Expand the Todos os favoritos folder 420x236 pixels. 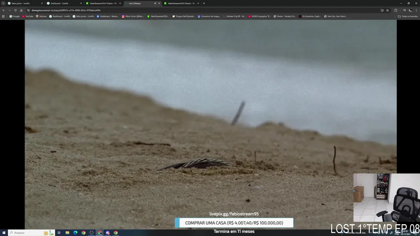408,16
